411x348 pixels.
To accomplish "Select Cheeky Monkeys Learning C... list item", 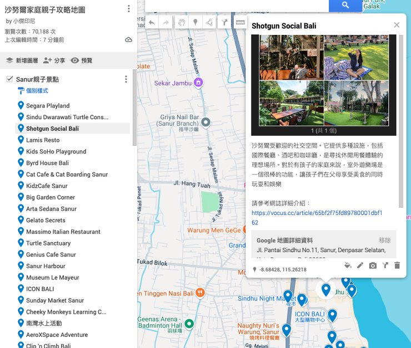I will pos(72,312).
